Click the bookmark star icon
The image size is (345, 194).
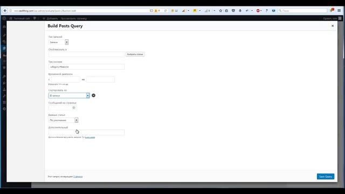220,11
